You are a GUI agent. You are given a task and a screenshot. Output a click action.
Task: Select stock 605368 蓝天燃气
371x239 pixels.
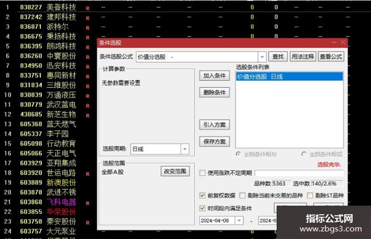(x=48, y=124)
